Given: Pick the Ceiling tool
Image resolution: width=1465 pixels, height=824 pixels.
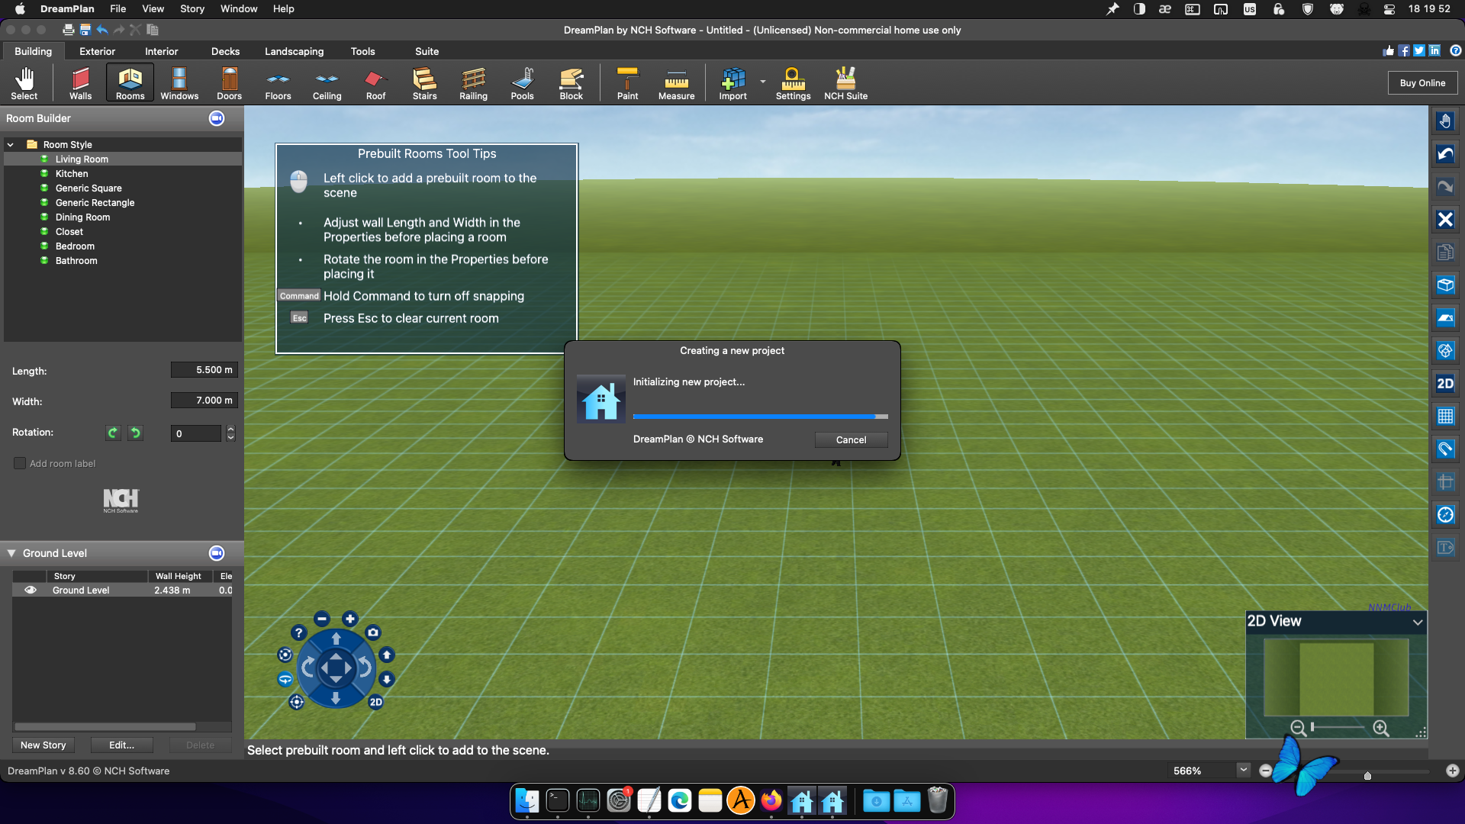Looking at the screenshot, I should [x=327, y=83].
